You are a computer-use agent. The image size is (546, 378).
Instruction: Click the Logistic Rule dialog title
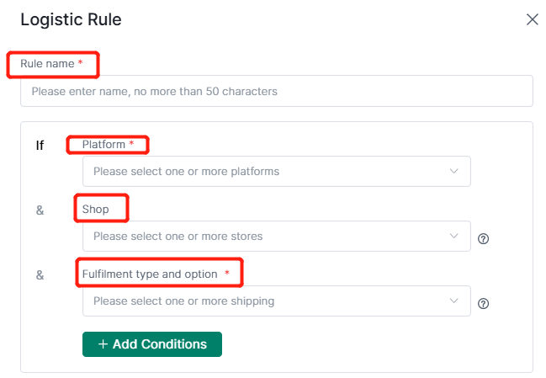pyautogui.click(x=71, y=19)
